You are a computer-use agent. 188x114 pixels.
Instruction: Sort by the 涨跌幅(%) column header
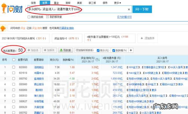click(68, 60)
